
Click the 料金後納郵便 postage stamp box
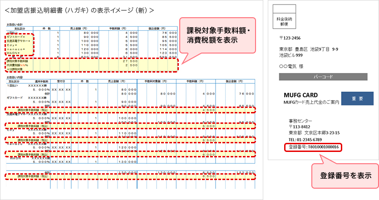point(285,15)
